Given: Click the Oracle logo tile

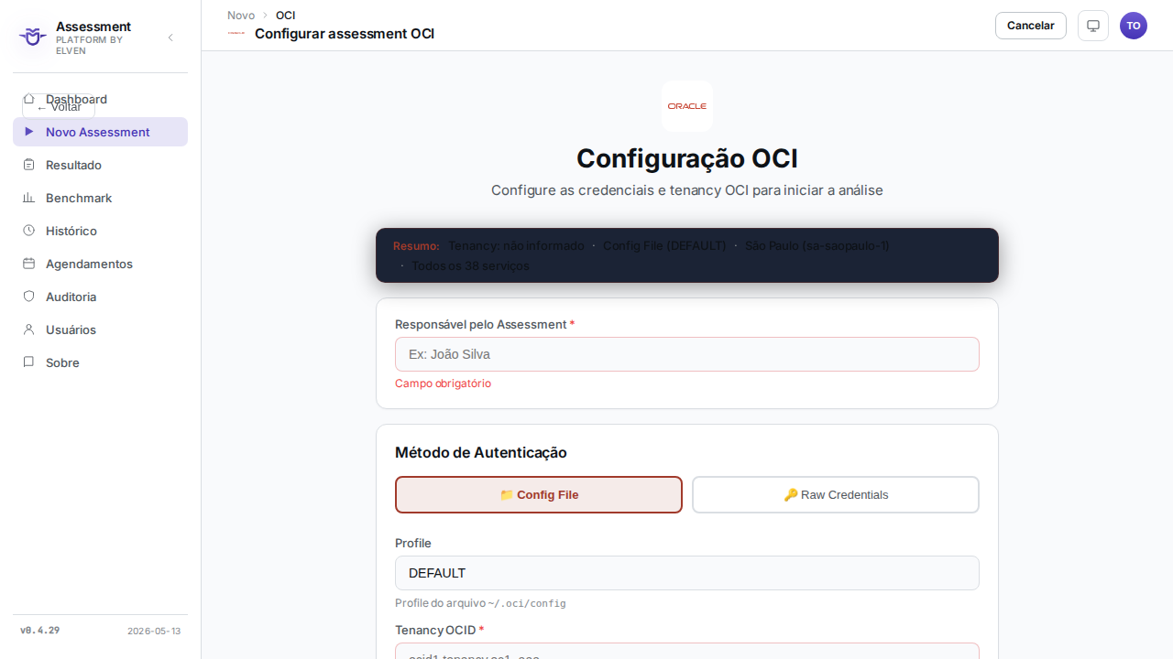Looking at the screenshot, I should 687,106.
